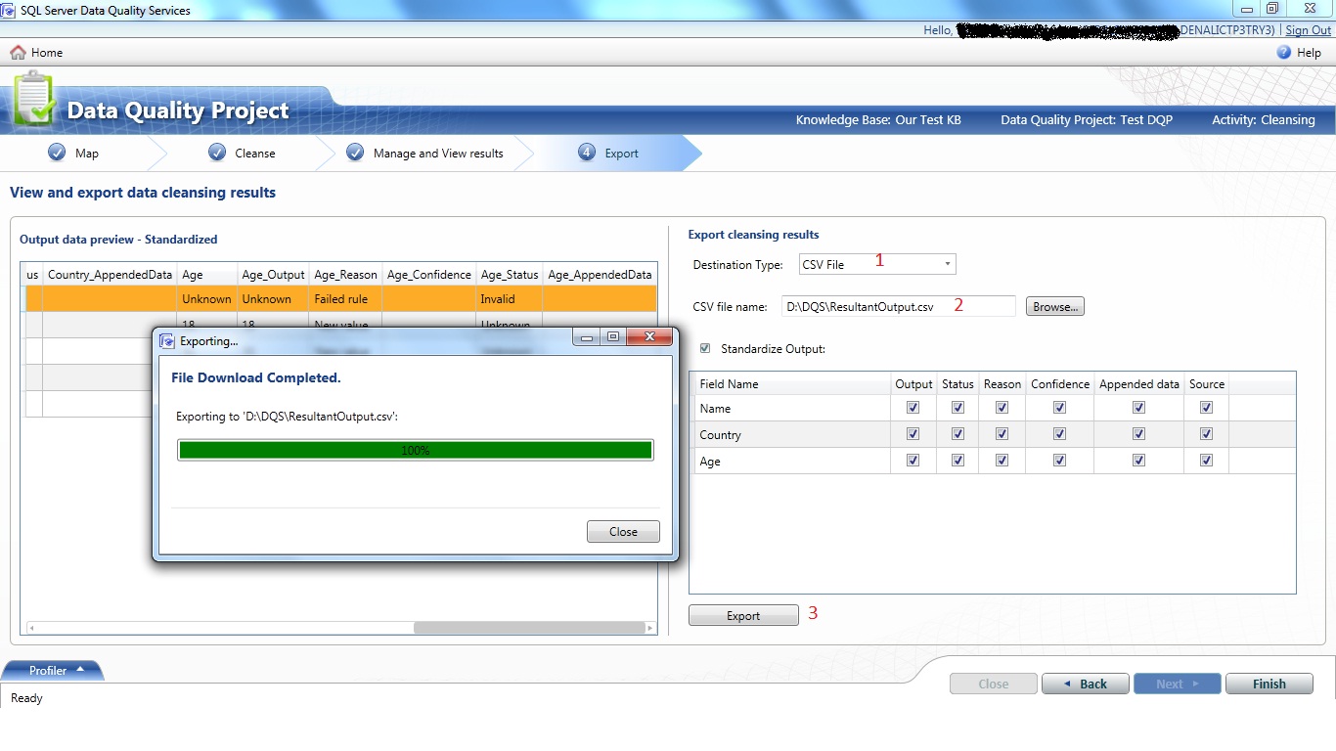Click the Sign Out link
This screenshot has height=751, width=1336.
[1309, 30]
